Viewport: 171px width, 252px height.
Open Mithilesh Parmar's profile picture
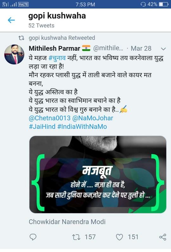tap(14, 54)
